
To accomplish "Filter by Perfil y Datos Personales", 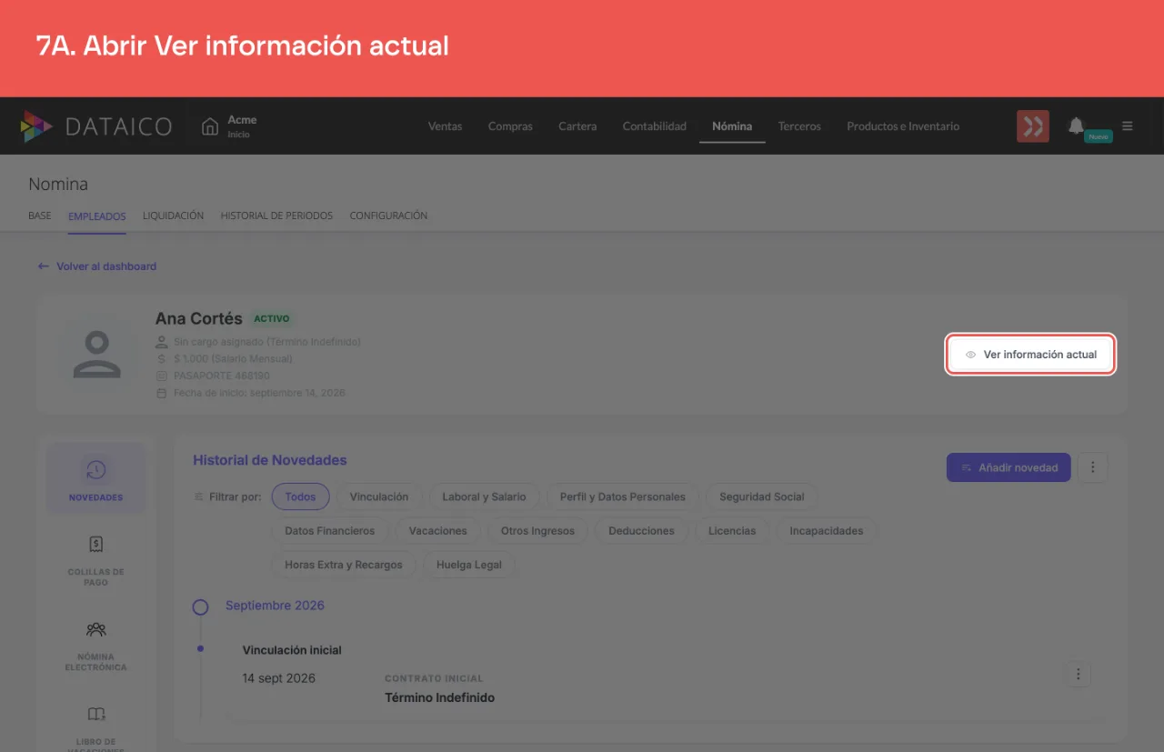I will click(623, 496).
